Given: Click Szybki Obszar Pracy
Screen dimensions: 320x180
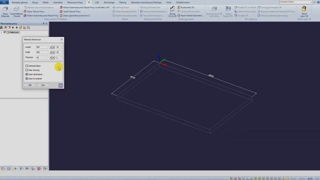Looking at the screenshot, I should point(70,11).
